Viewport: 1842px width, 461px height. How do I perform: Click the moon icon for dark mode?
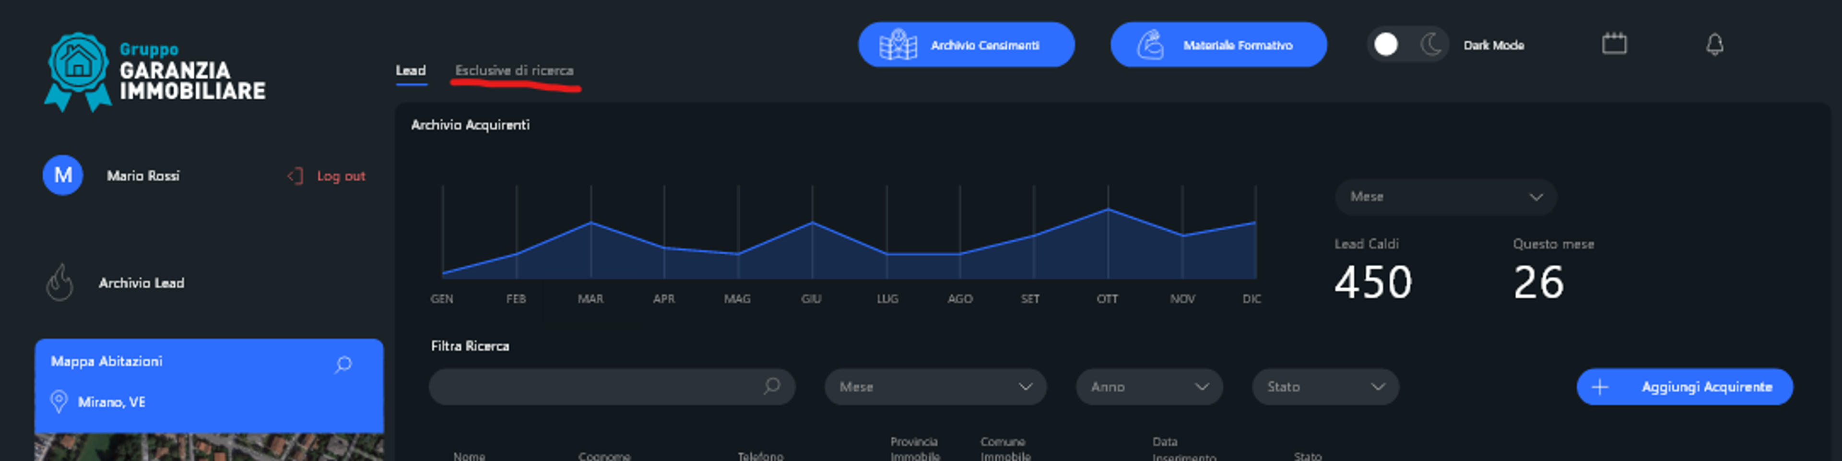[1431, 44]
